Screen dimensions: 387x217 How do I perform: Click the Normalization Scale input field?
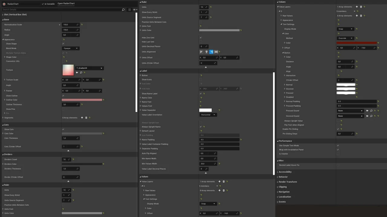pos(69,25)
